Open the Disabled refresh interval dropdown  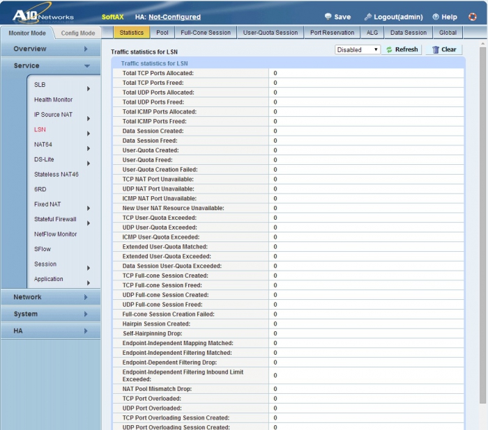click(357, 49)
